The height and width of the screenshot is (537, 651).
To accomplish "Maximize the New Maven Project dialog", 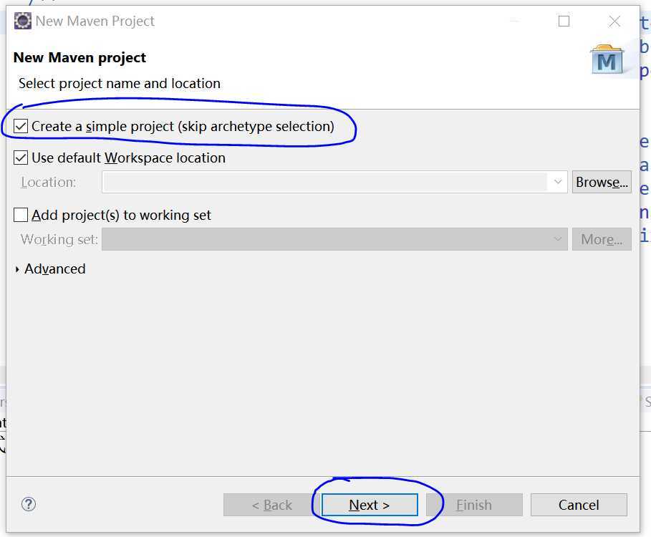I will 564,21.
